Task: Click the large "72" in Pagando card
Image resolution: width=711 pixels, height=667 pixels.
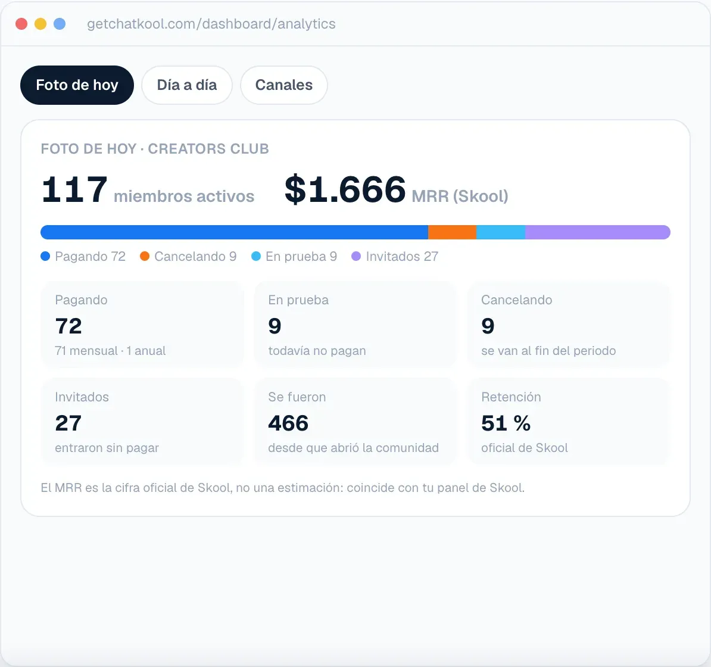Action: 68,326
